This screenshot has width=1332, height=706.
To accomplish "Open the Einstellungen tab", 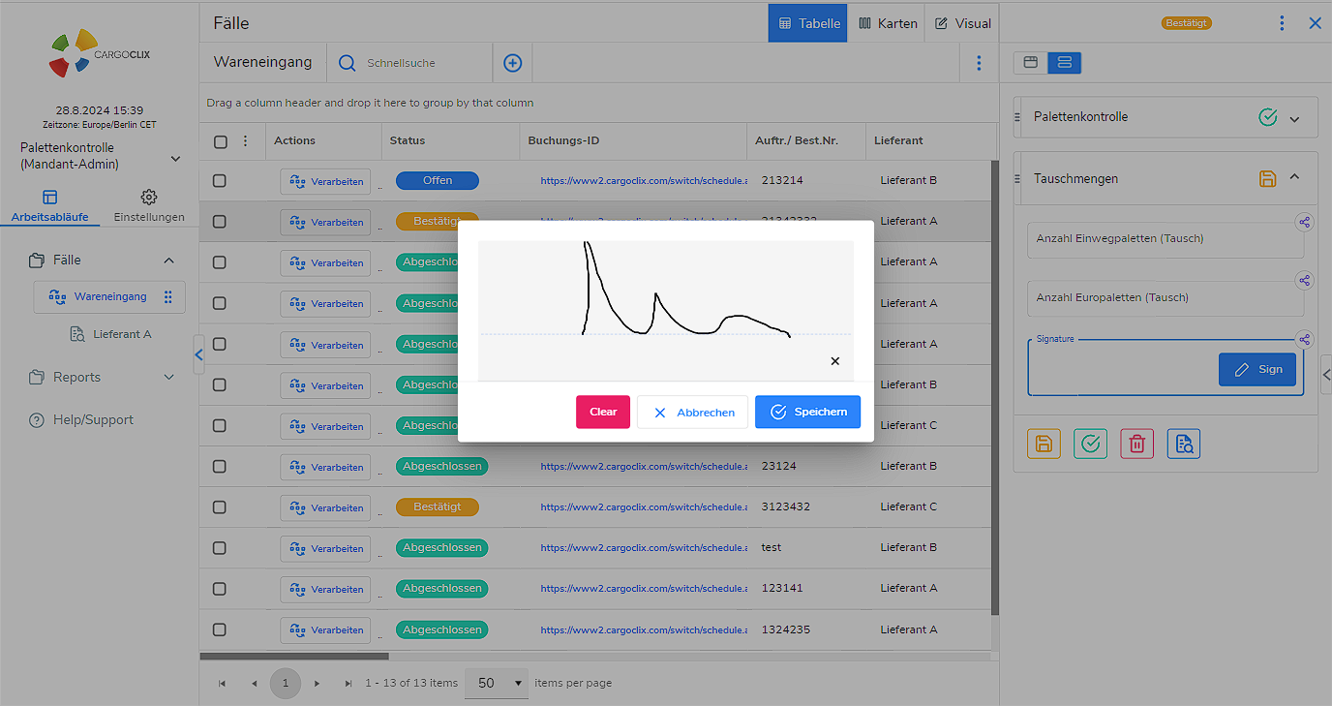I will (149, 205).
